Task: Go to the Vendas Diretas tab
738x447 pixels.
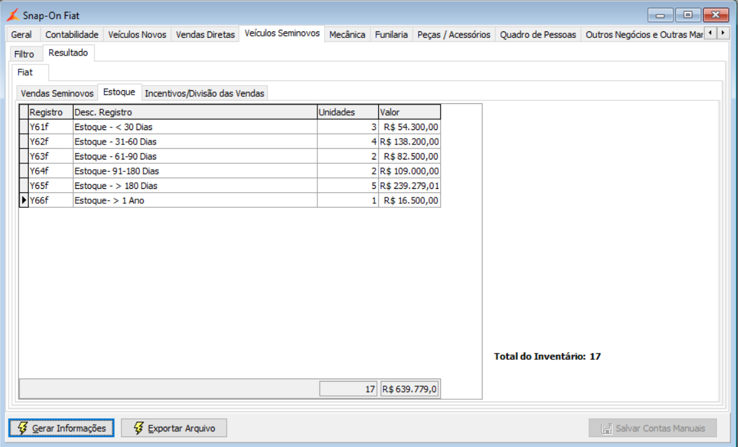Action: click(x=205, y=35)
